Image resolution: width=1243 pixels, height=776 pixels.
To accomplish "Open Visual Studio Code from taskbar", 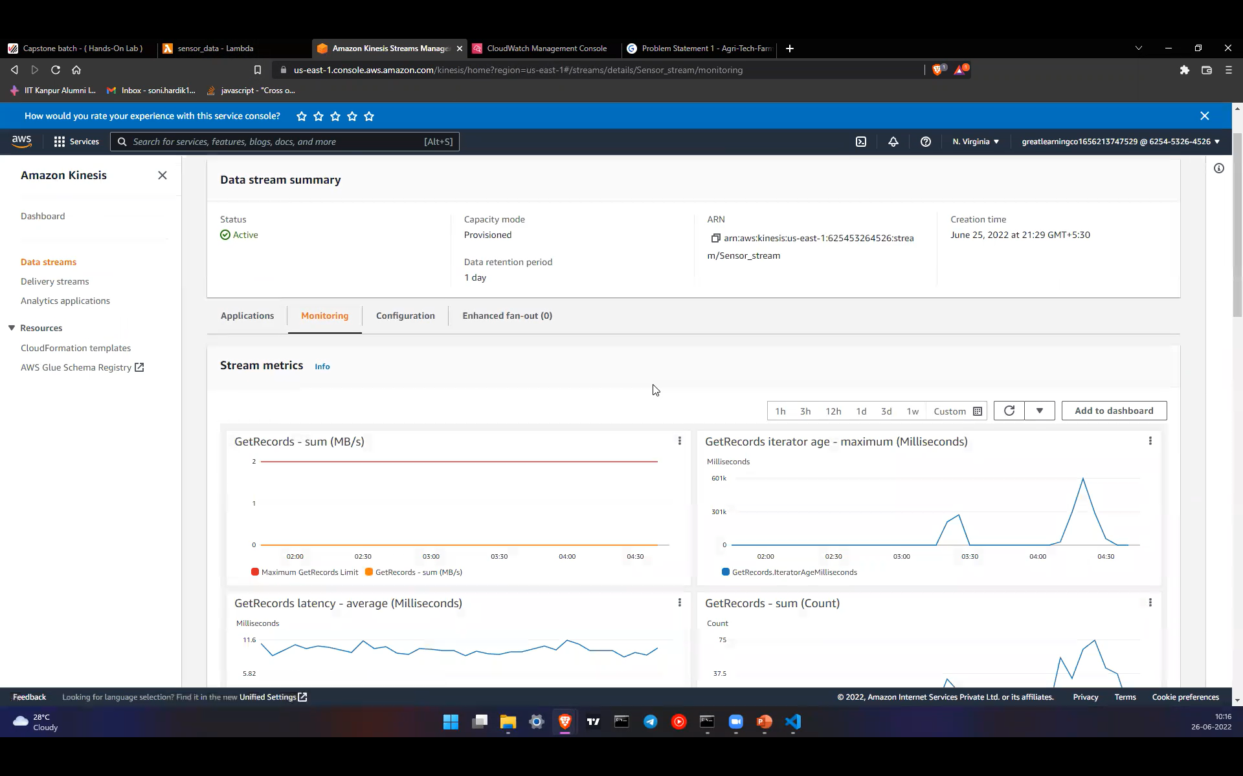I will tap(793, 722).
